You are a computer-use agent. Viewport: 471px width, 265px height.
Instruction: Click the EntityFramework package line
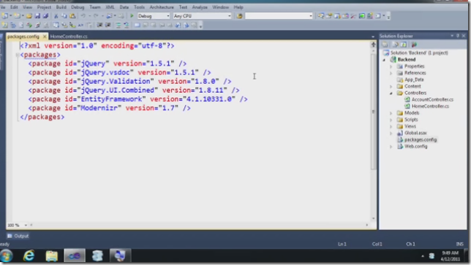pos(138,99)
